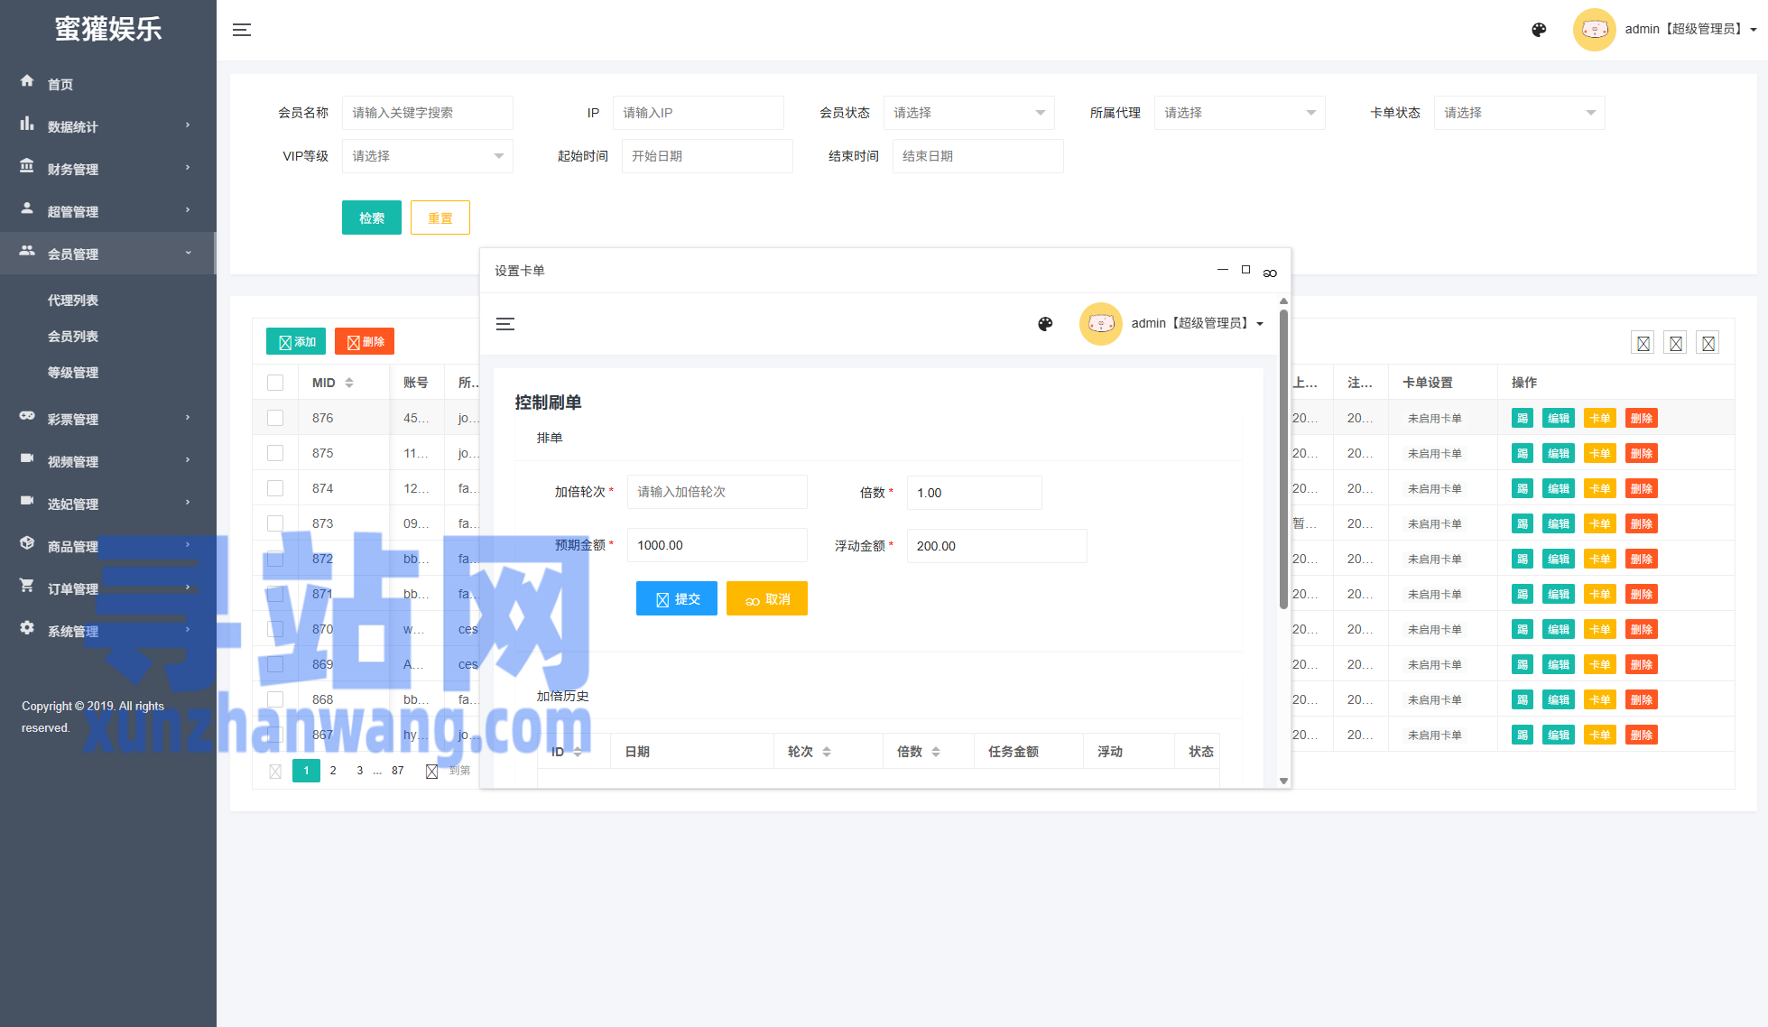Click the green 检索 search button
This screenshot has height=1027, width=1768.
tap(371, 218)
